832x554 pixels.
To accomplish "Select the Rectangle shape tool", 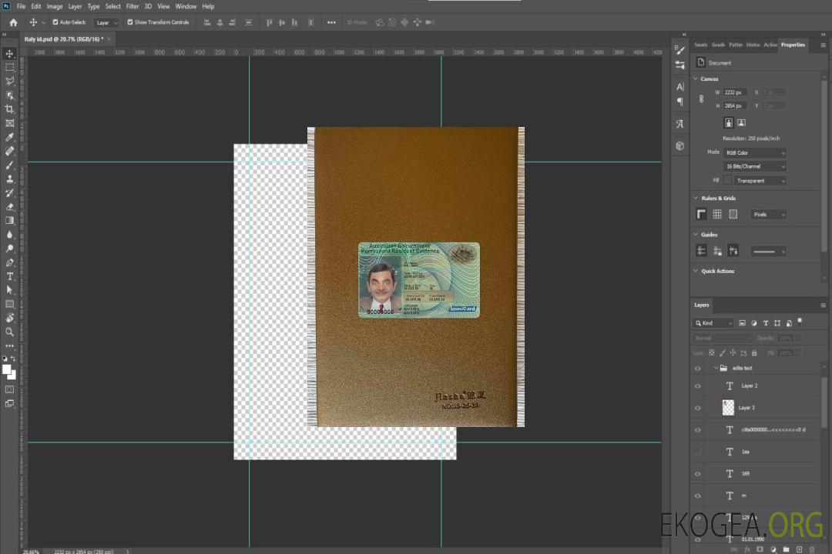I will (x=9, y=304).
